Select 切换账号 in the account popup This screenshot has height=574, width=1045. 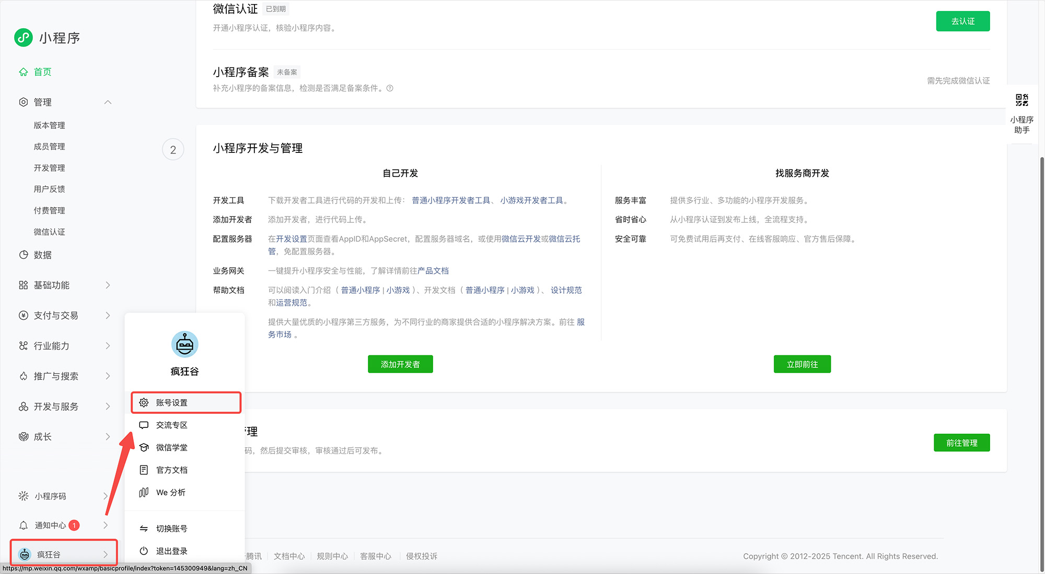coord(171,529)
